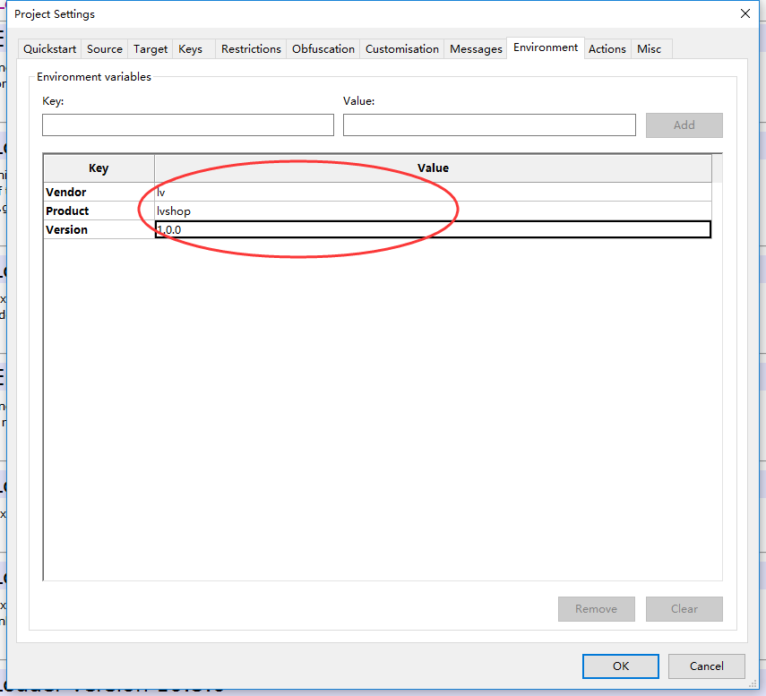Switch to the Actions tab

pyautogui.click(x=607, y=48)
